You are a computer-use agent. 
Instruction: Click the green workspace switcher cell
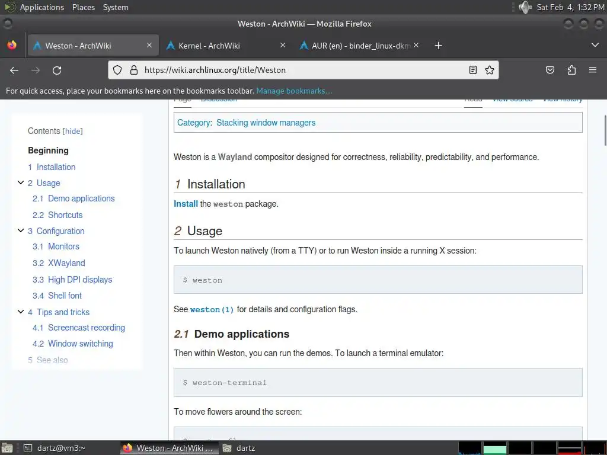(494, 448)
